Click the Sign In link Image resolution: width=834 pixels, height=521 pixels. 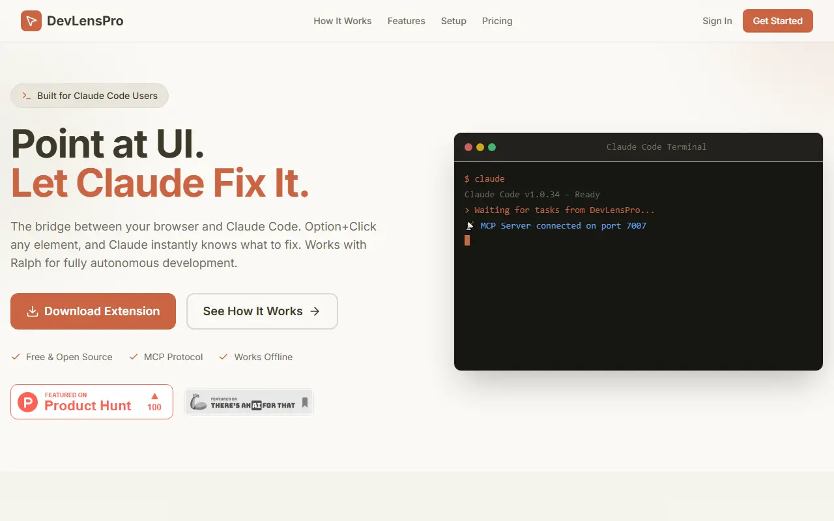(x=717, y=21)
